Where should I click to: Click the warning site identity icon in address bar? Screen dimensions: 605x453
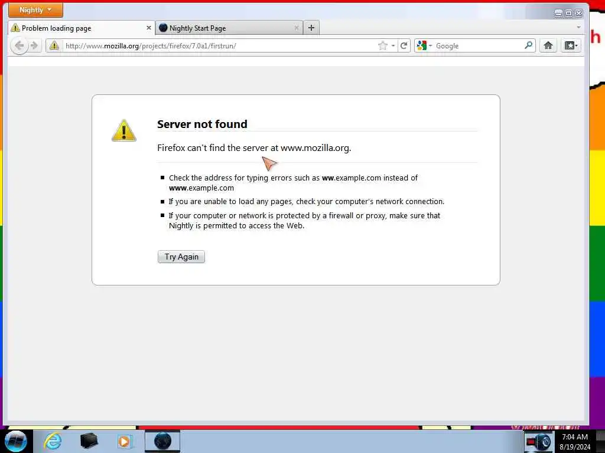pyautogui.click(x=54, y=46)
